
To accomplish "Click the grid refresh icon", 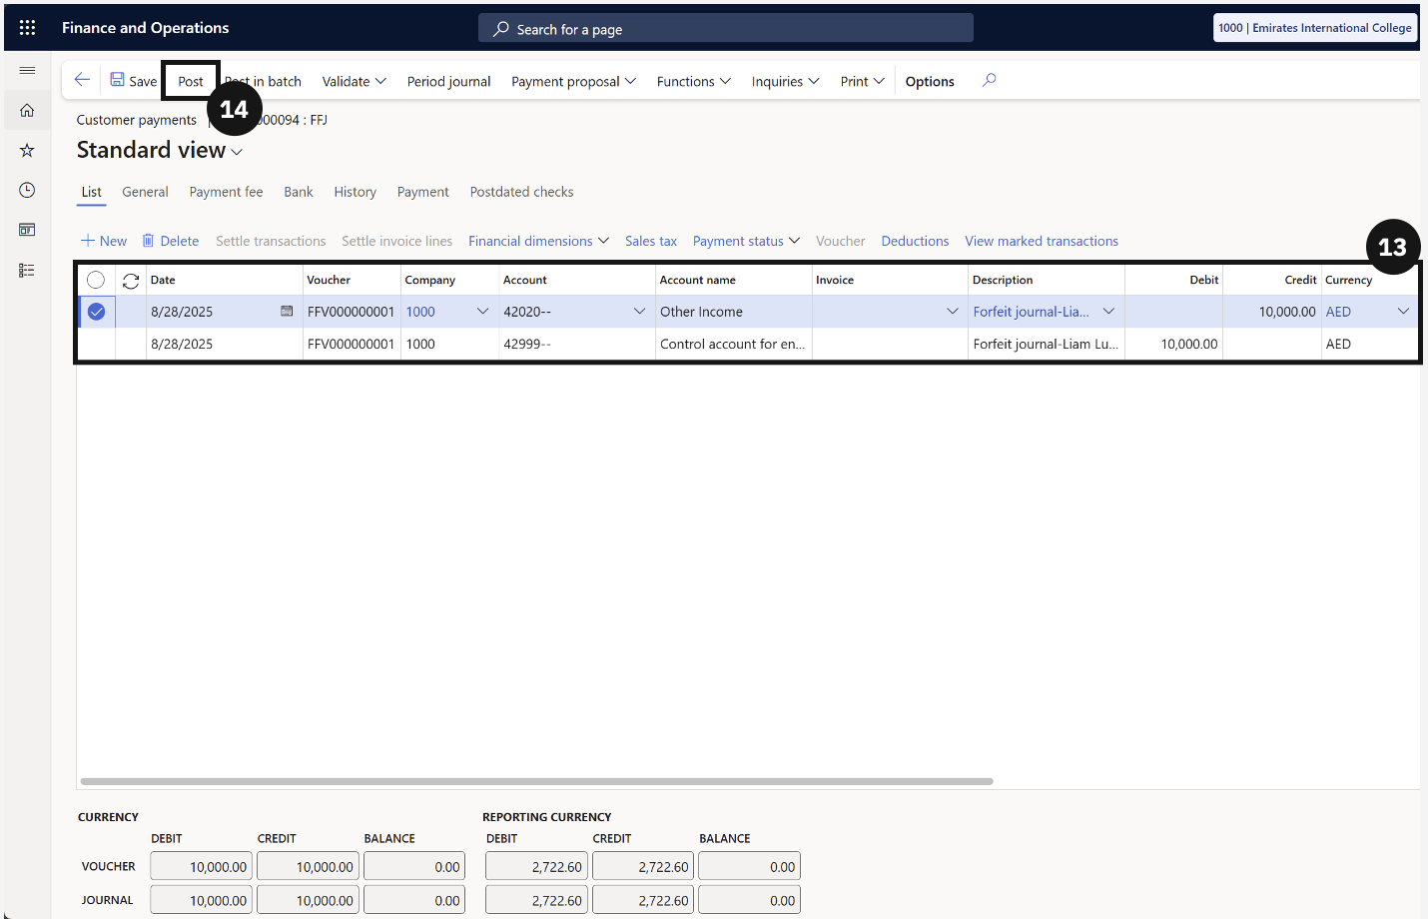I will pos(131,281).
